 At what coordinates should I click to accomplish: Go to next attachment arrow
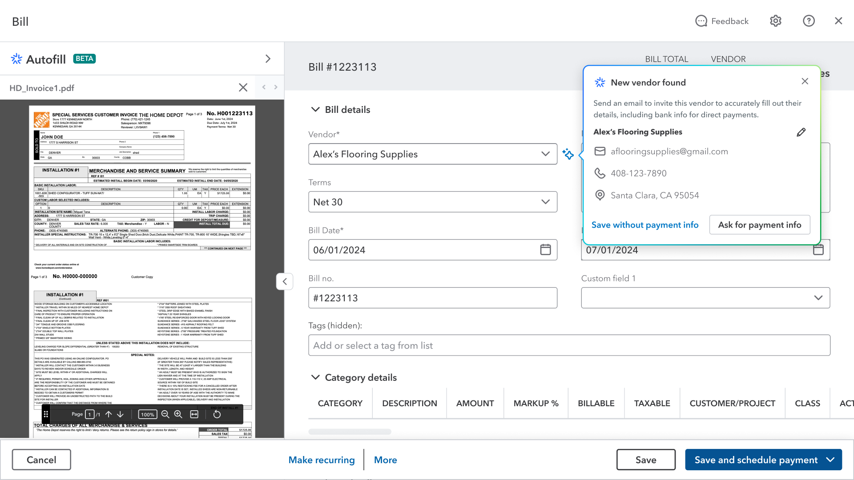(276, 87)
